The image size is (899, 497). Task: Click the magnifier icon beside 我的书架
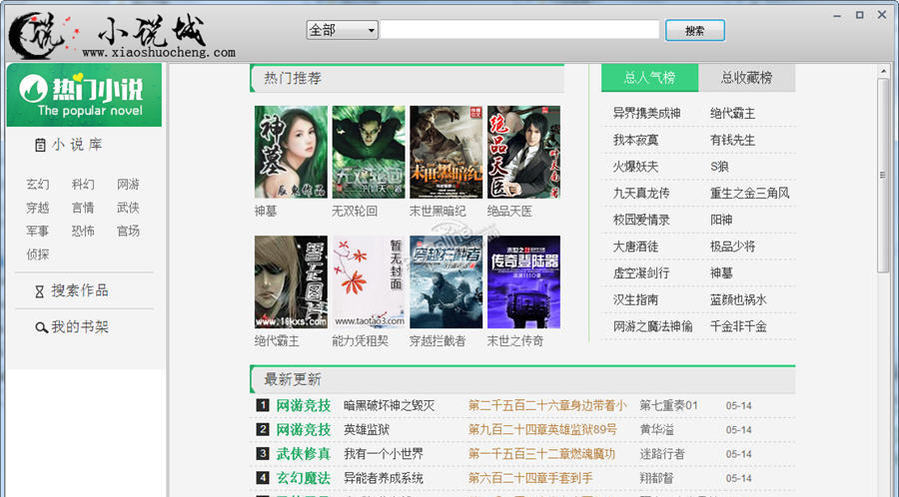41,327
